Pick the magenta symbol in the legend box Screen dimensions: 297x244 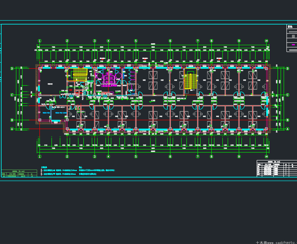point(293,45)
